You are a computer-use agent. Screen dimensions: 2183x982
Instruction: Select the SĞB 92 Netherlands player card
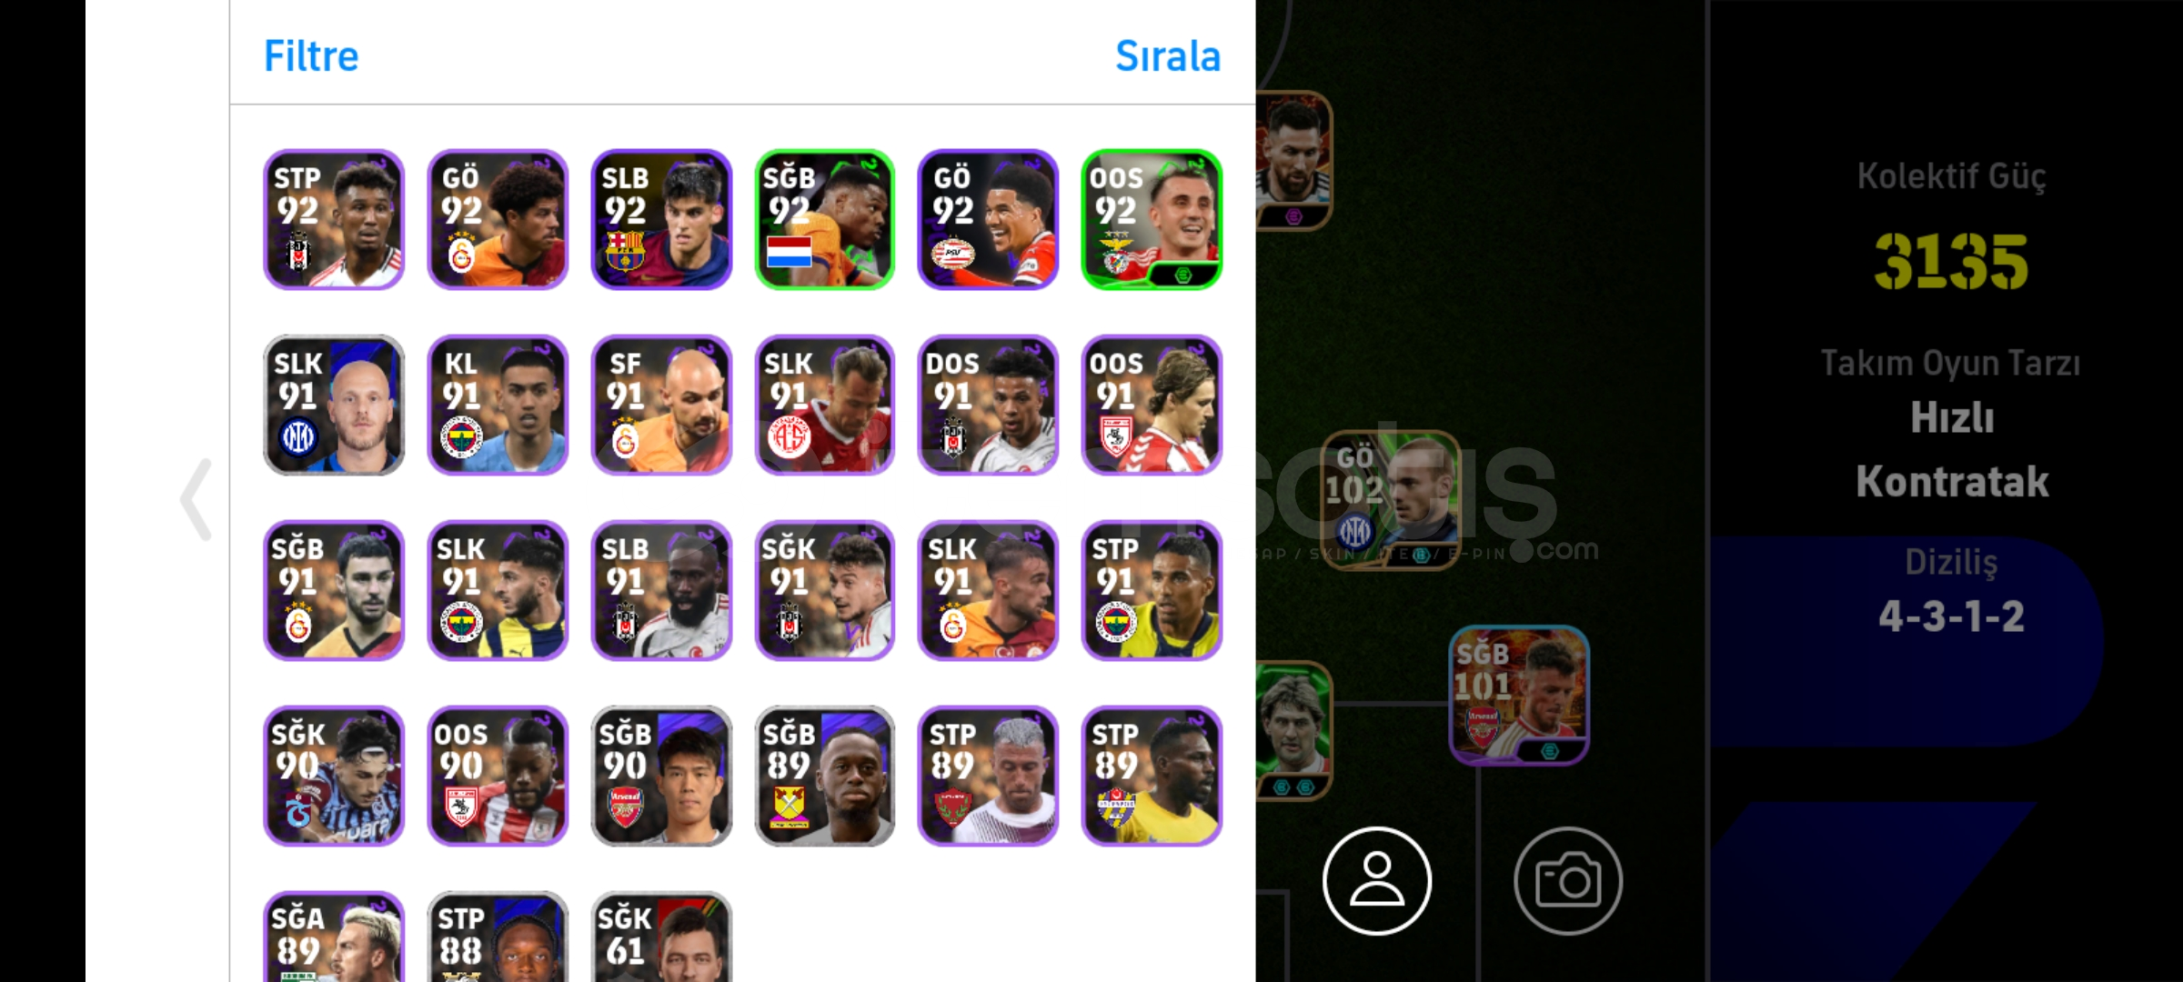click(x=825, y=219)
